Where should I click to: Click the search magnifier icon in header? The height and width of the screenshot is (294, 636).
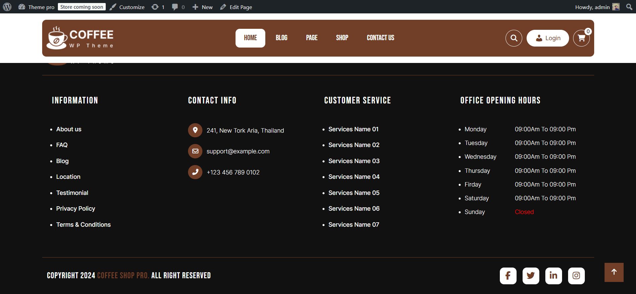(x=514, y=38)
